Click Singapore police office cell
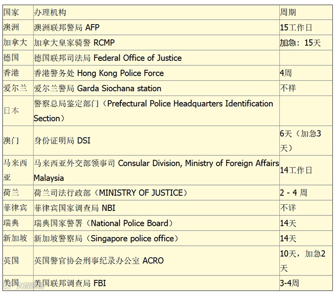The image size is (334, 292). pyautogui.click(x=156, y=238)
